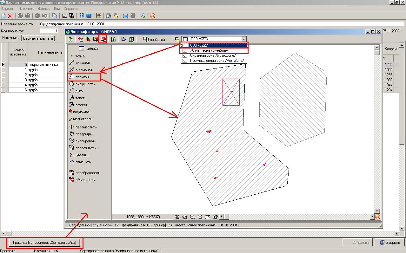Click the red-highlighted map toolbar icon
The height and width of the screenshot is (253, 406).
pyautogui.click(x=103, y=39)
